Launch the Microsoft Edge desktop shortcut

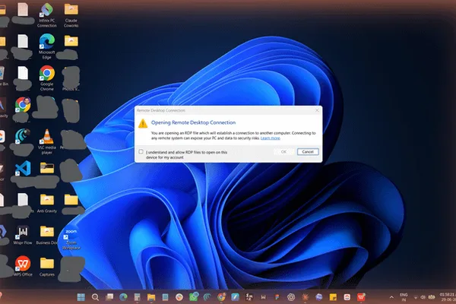[47, 46]
